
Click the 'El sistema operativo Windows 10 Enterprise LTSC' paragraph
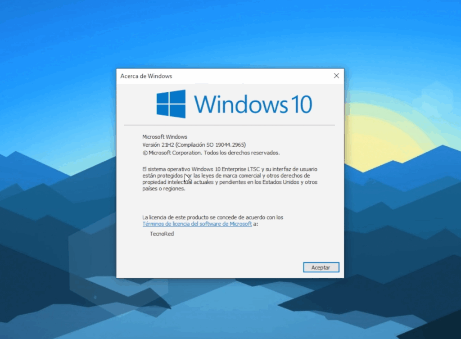coord(230,179)
